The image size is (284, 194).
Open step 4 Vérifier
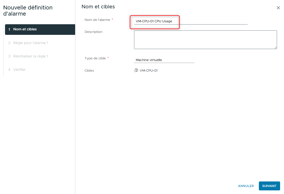point(19,70)
